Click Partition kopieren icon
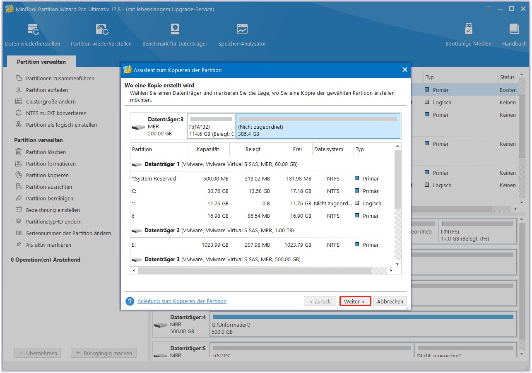This screenshot has height=373, width=532. tap(19, 175)
